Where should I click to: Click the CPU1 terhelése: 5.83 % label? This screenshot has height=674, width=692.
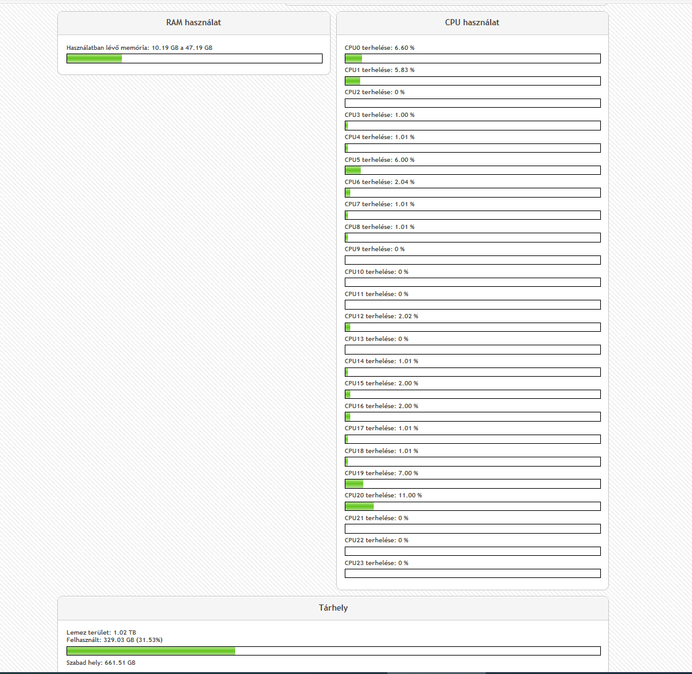(379, 70)
